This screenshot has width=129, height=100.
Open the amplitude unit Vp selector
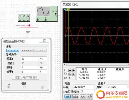(x=43, y=67)
